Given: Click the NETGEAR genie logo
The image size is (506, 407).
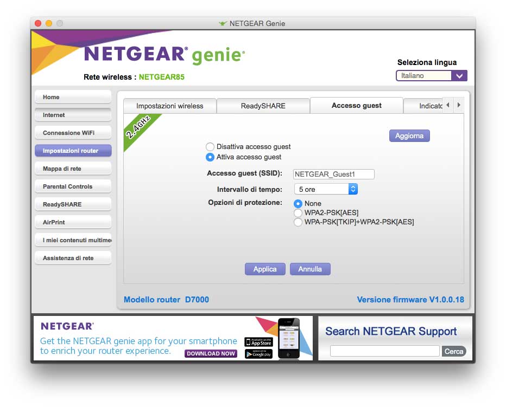Looking at the screenshot, I should 165,55.
